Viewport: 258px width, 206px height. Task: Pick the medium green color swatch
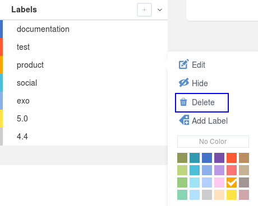point(182,182)
